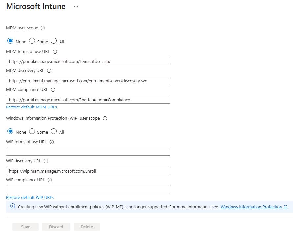The image size is (293, 237).
Task: Select None for MDM user scope
Action: [x=10, y=41]
